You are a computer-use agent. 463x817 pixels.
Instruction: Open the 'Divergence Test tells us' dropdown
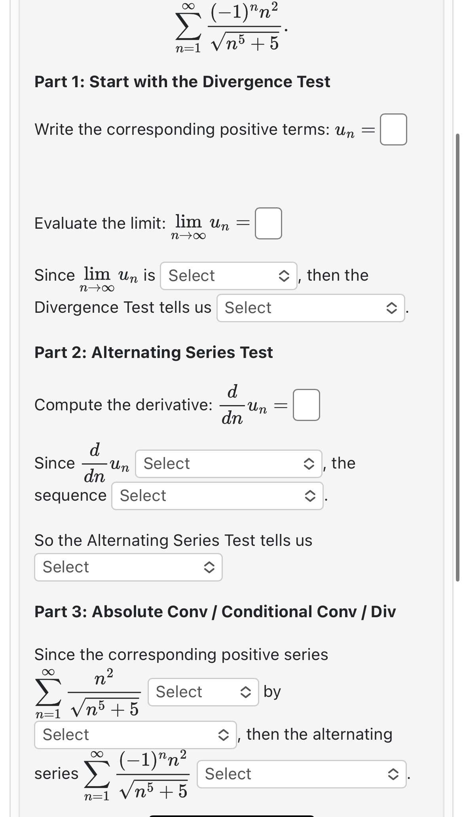310,308
